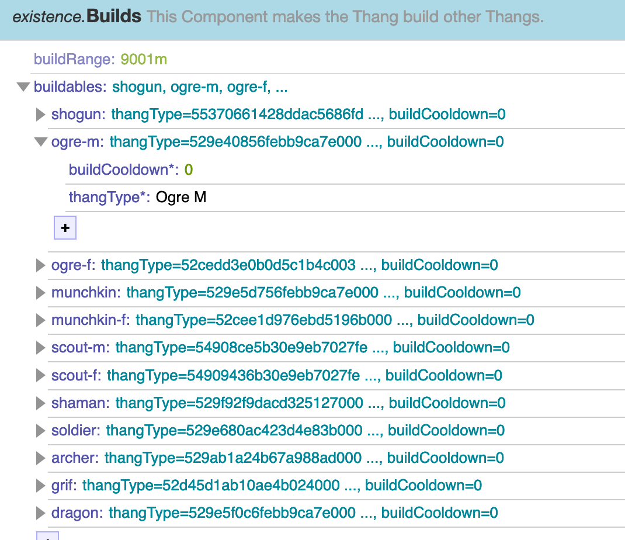The height and width of the screenshot is (540, 625).
Task: Expand the archer entry
Action: click(41, 458)
